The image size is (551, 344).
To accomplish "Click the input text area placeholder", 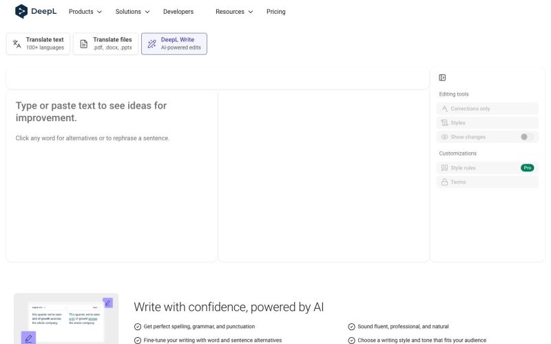I will [92, 111].
